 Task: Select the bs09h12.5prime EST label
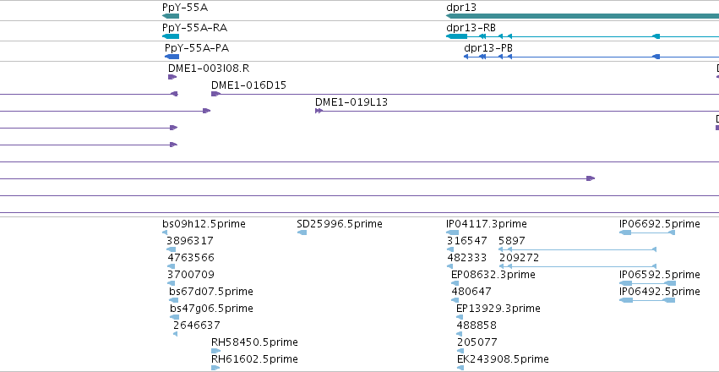click(x=204, y=224)
